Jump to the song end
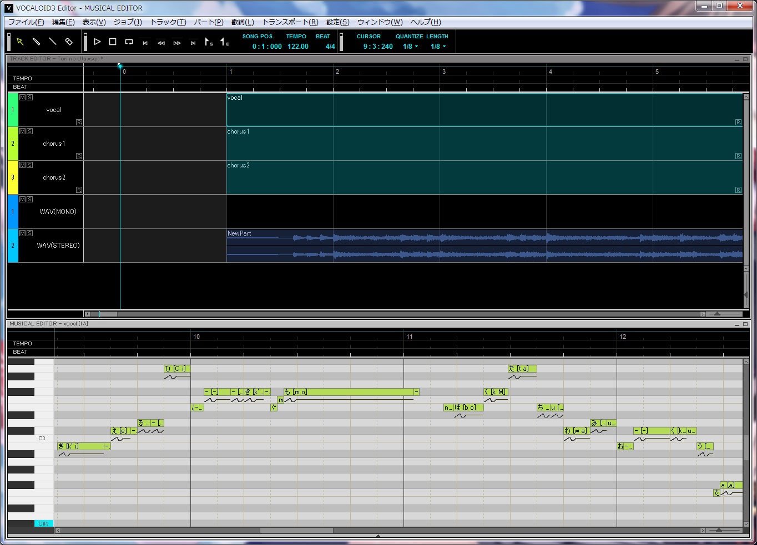This screenshot has width=757, height=545. (x=193, y=43)
